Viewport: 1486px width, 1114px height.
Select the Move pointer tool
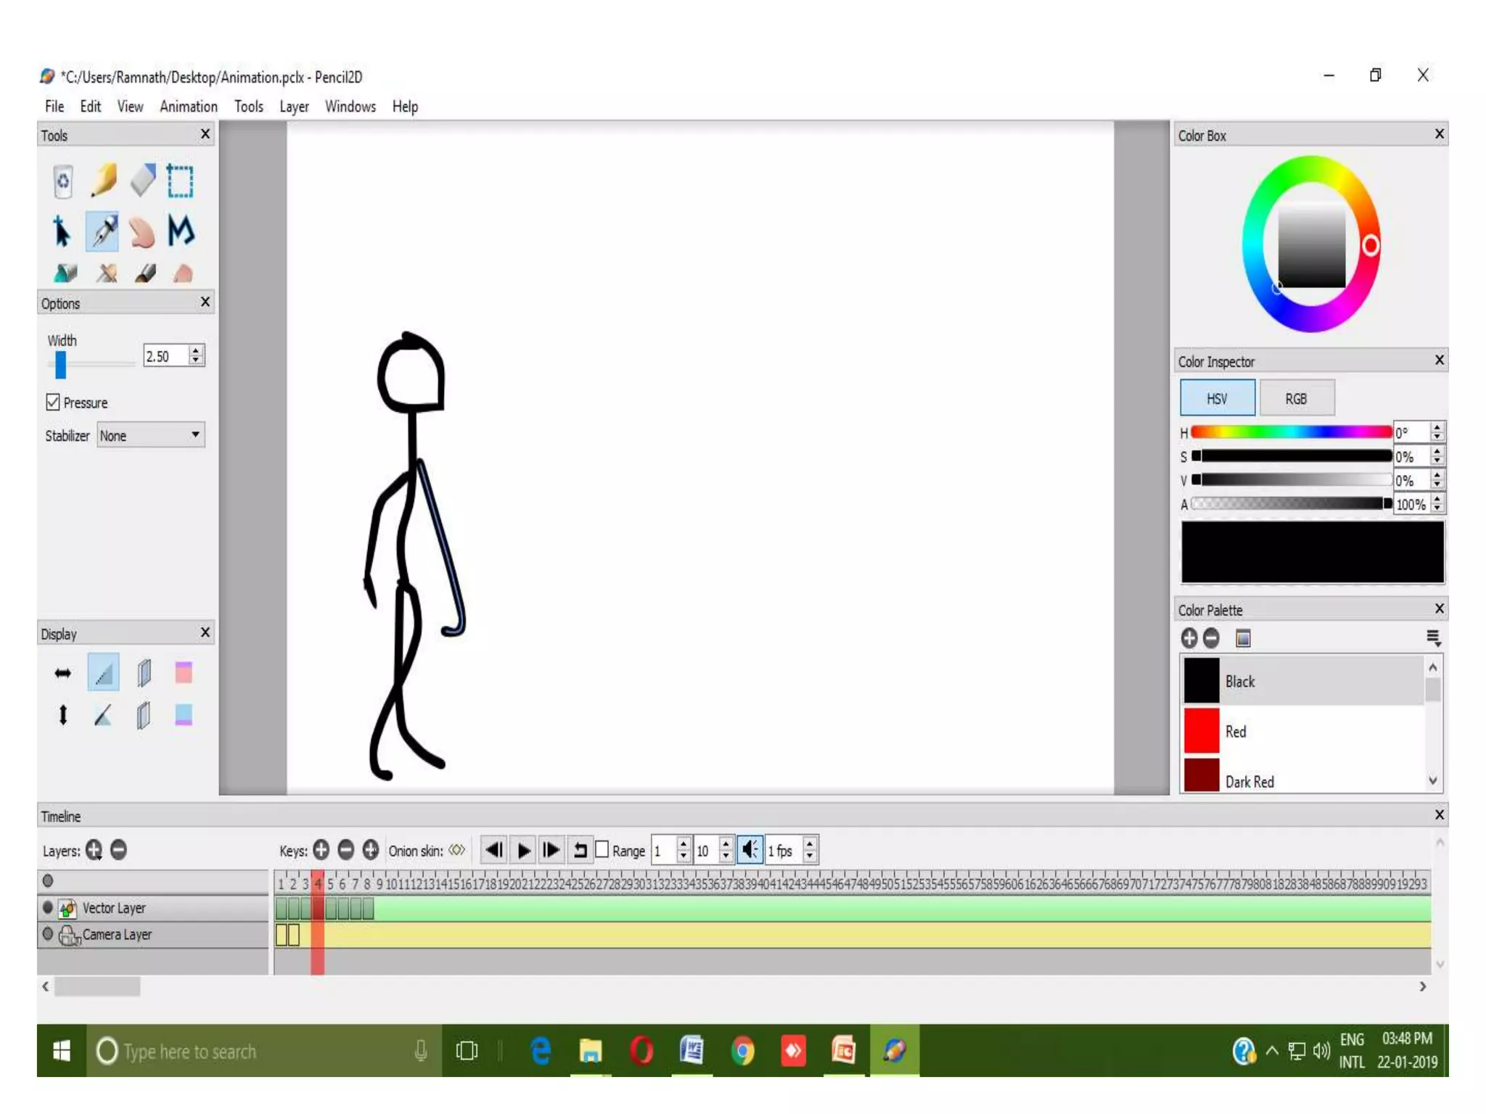tap(62, 231)
